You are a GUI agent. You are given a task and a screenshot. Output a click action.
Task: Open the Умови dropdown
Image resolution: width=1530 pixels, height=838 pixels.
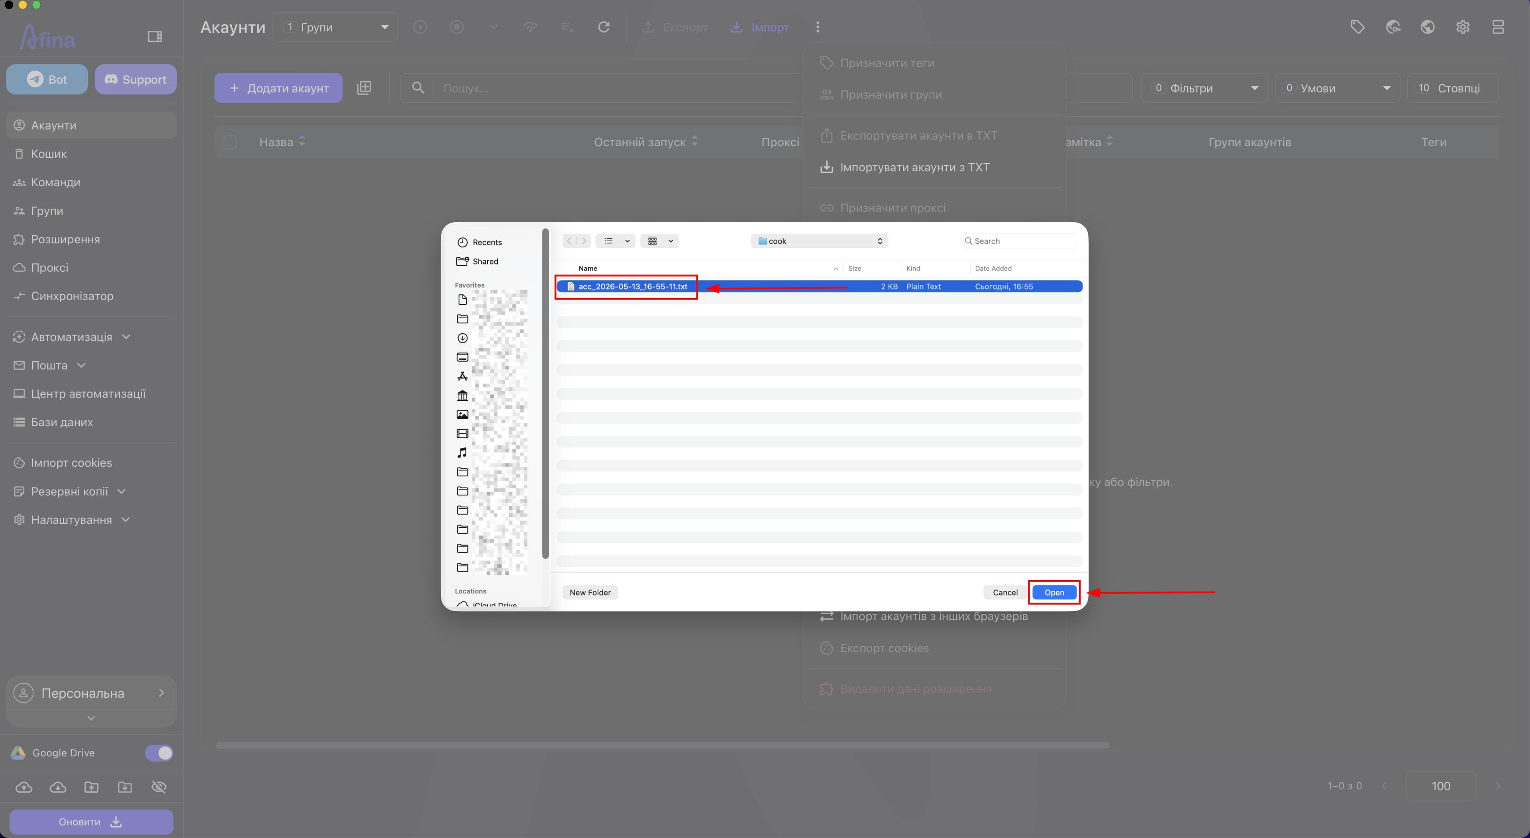click(x=1337, y=88)
